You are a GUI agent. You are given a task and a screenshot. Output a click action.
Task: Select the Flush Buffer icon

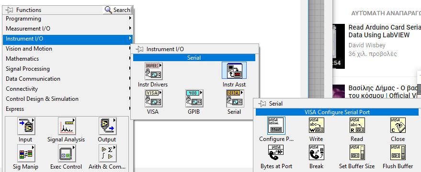(398, 153)
